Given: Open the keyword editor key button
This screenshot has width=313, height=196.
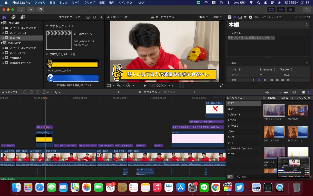Looking at the screenshot, I should coord(31,10).
